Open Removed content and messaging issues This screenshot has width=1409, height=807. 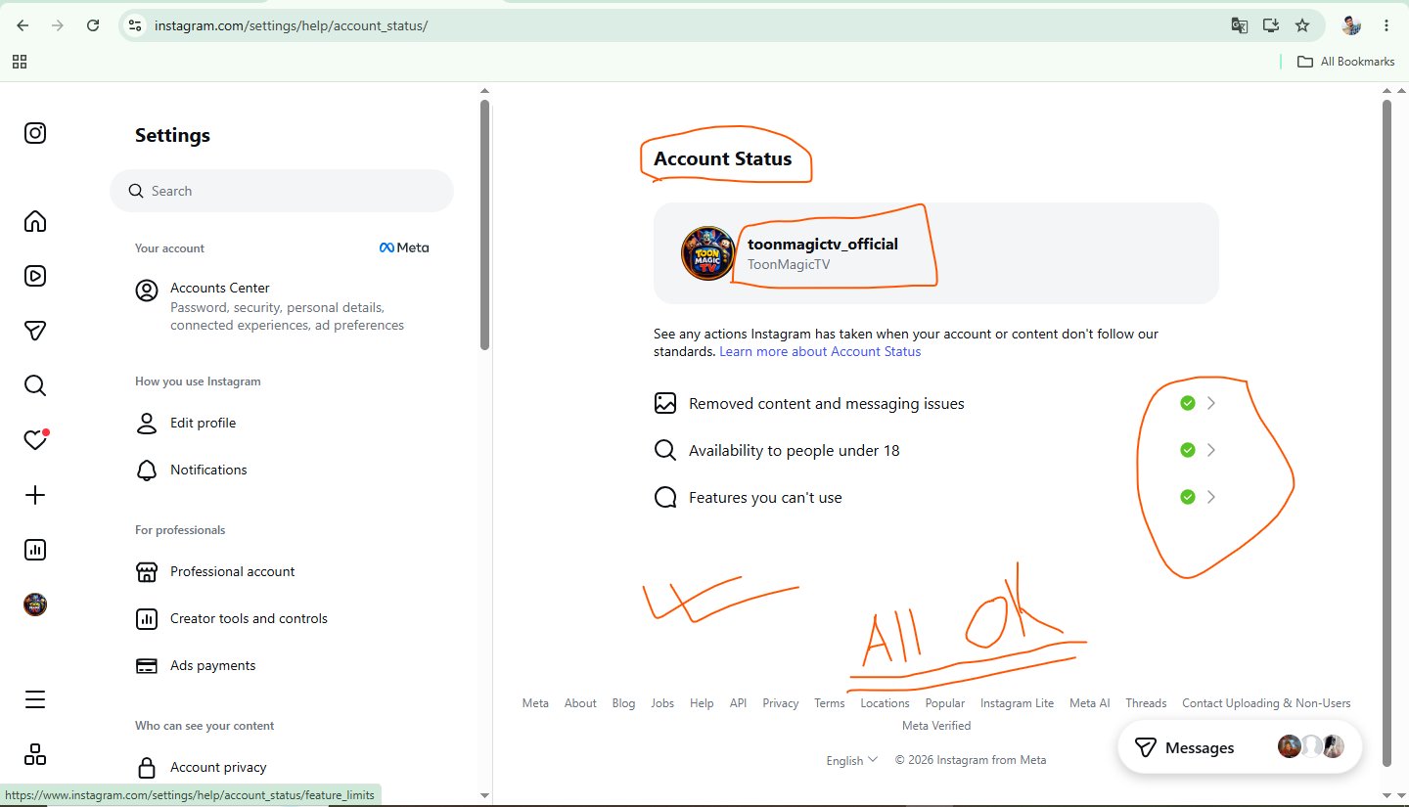[936, 403]
